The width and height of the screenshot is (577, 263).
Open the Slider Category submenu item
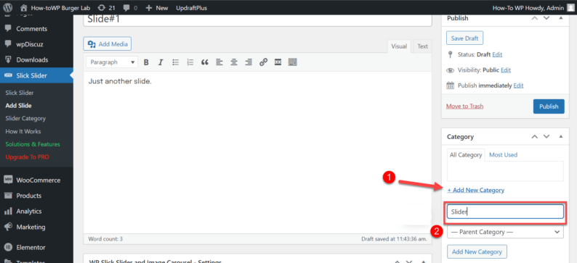point(25,119)
